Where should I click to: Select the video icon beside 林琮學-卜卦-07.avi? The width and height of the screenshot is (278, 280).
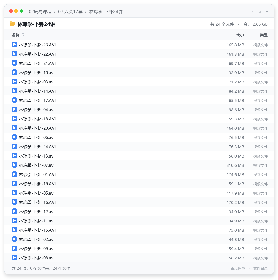click(14, 165)
